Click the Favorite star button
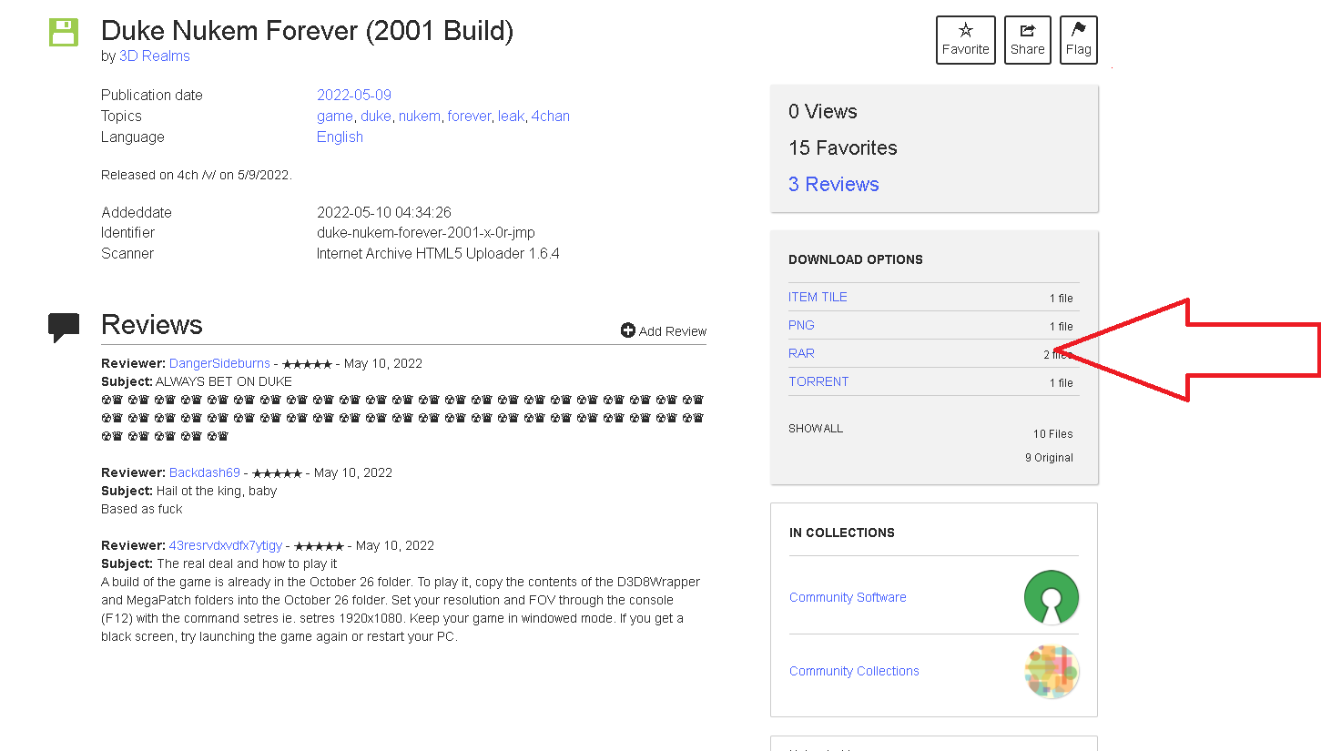Screen dimensions: 1321x751 coord(966,40)
